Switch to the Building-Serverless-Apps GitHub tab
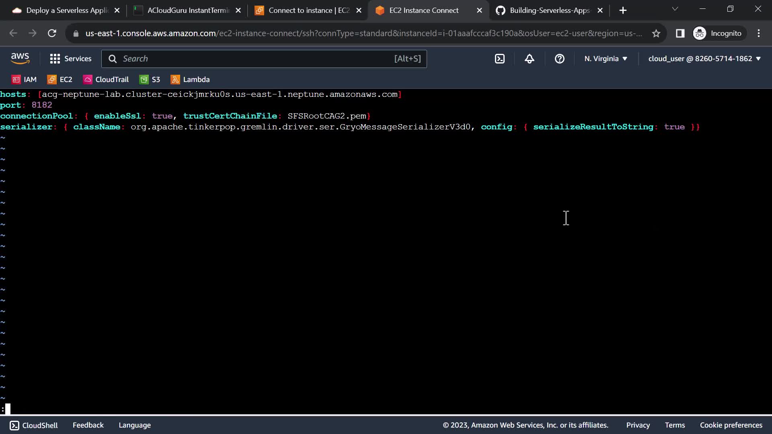The image size is (772, 434). coord(549,10)
